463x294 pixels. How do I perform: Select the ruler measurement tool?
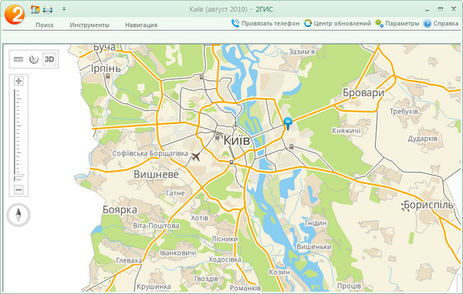click(19, 59)
